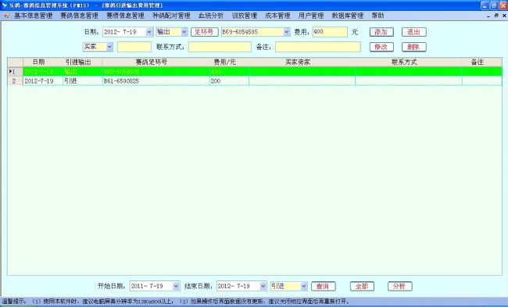Open the date dropdown showing 2012-7-19
This screenshot has height=307, width=508.
pos(149,32)
